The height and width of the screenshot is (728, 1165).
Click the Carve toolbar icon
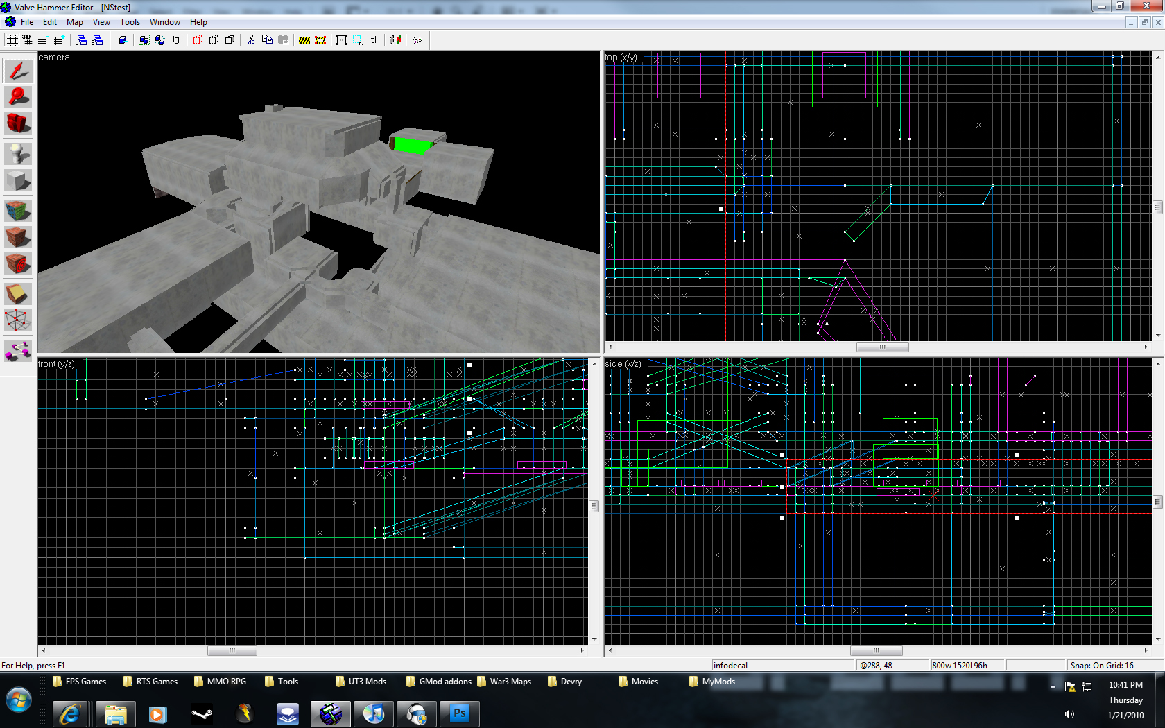[x=123, y=40]
